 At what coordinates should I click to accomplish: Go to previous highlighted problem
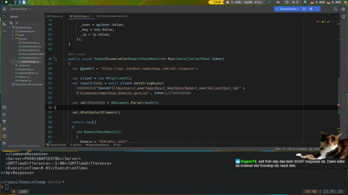tap(334, 22)
